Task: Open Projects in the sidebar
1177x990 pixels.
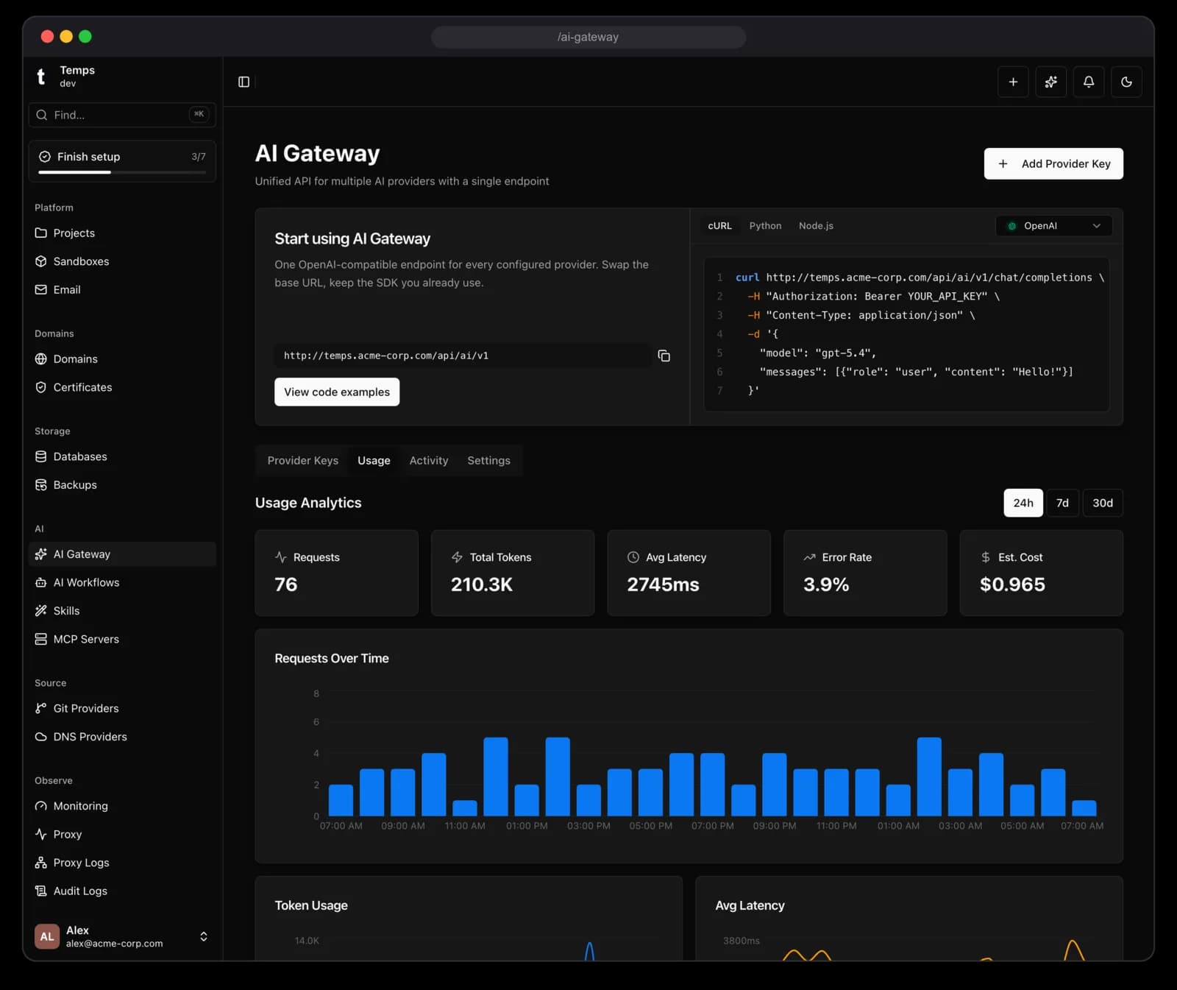Action: (122, 233)
